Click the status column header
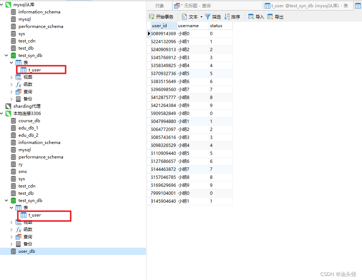The height and width of the screenshot is (280, 362). (216, 26)
